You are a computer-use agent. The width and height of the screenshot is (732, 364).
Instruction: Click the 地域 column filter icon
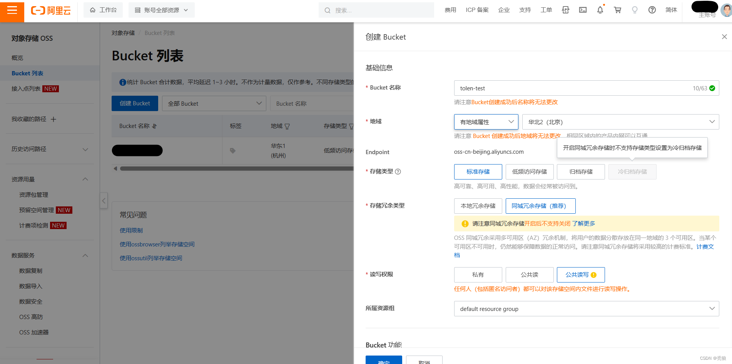[x=287, y=126]
